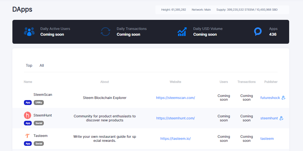Click the Daily Active Users people icon
The image size is (303, 151).
pos(29,32)
